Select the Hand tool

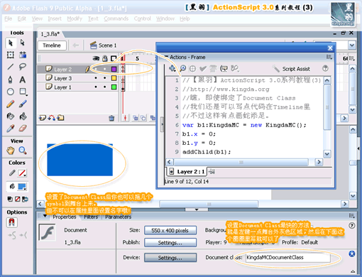pos(11,151)
